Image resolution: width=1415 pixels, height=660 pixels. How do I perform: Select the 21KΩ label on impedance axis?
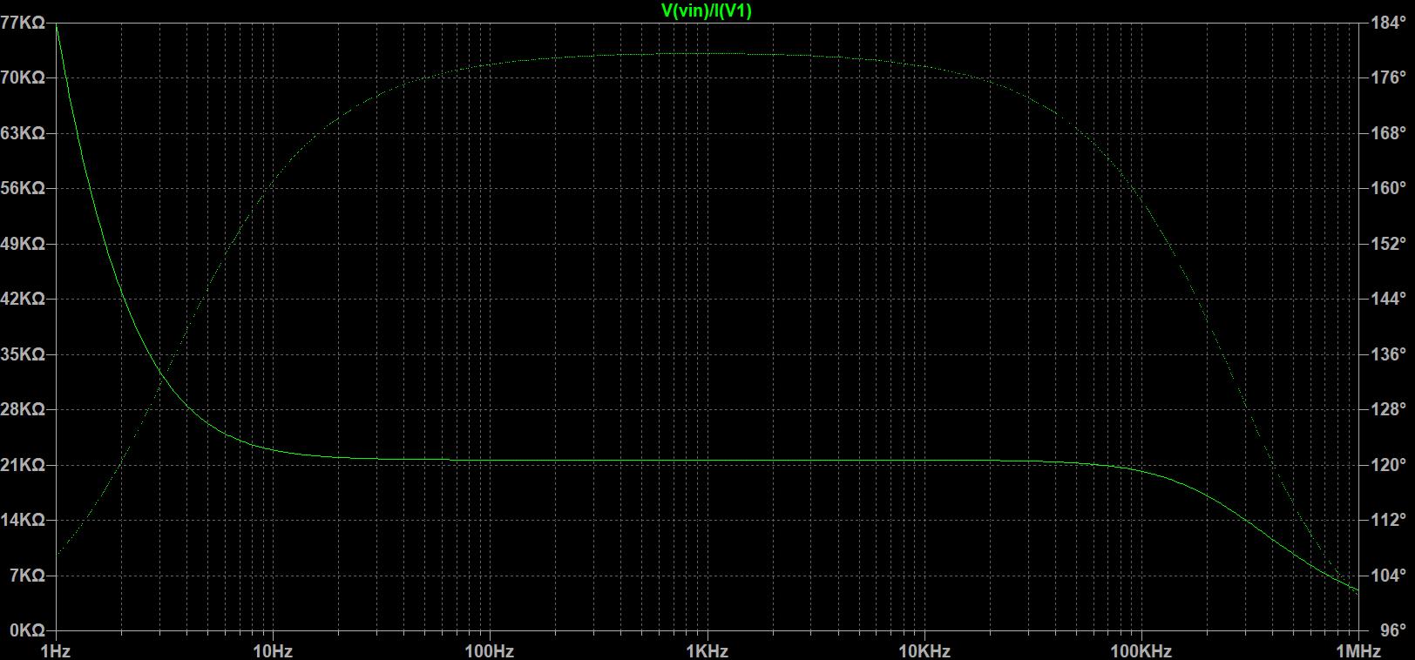(x=24, y=465)
